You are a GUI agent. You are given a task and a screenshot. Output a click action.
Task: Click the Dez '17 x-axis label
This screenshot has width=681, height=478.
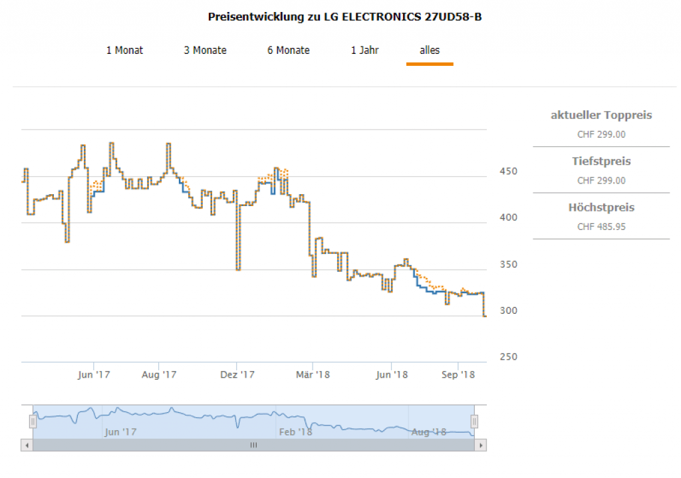237,375
